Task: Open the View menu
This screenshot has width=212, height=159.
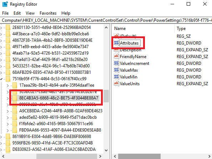Action: click(x=30, y=13)
